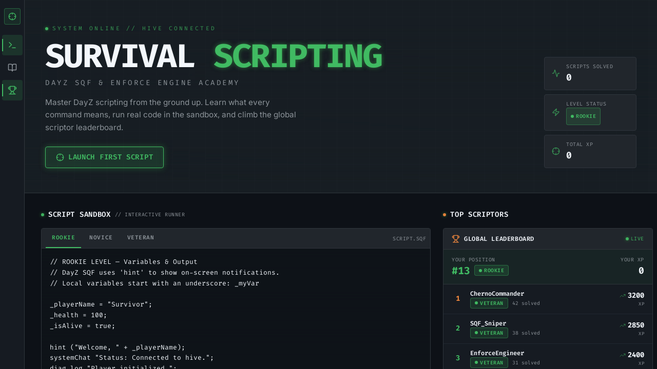Click the SURVIVAL SCRIPTING title
657x369 pixels.
[214, 56]
